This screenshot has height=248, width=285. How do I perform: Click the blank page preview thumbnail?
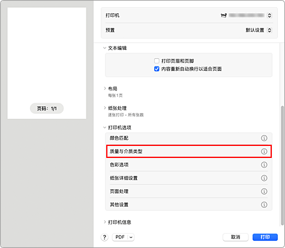coord(47,63)
